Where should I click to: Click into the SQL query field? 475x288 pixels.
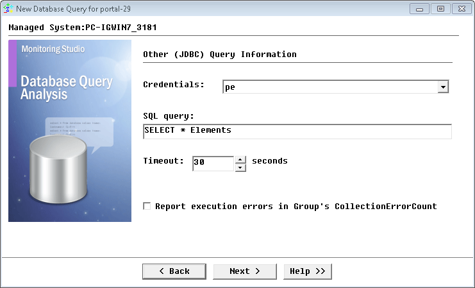(x=297, y=131)
